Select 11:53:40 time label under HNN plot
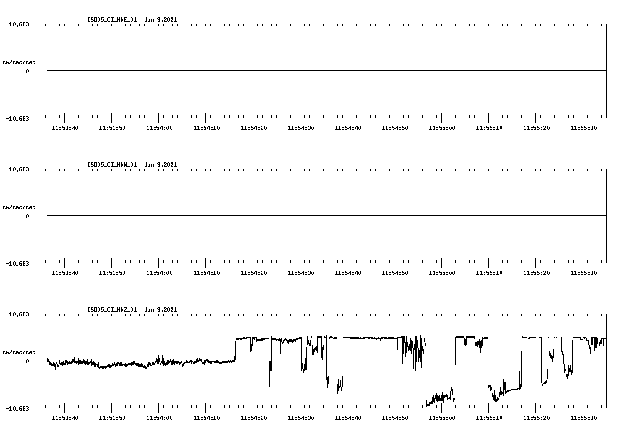The width and height of the screenshot is (640, 435). click(65, 273)
